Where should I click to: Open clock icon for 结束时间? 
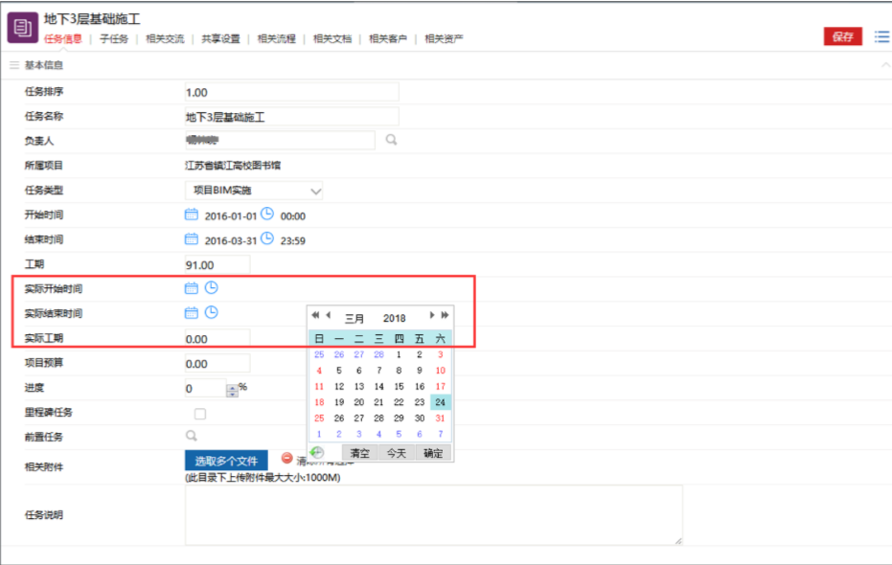coord(266,238)
